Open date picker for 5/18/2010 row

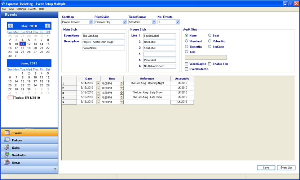pos(98,102)
